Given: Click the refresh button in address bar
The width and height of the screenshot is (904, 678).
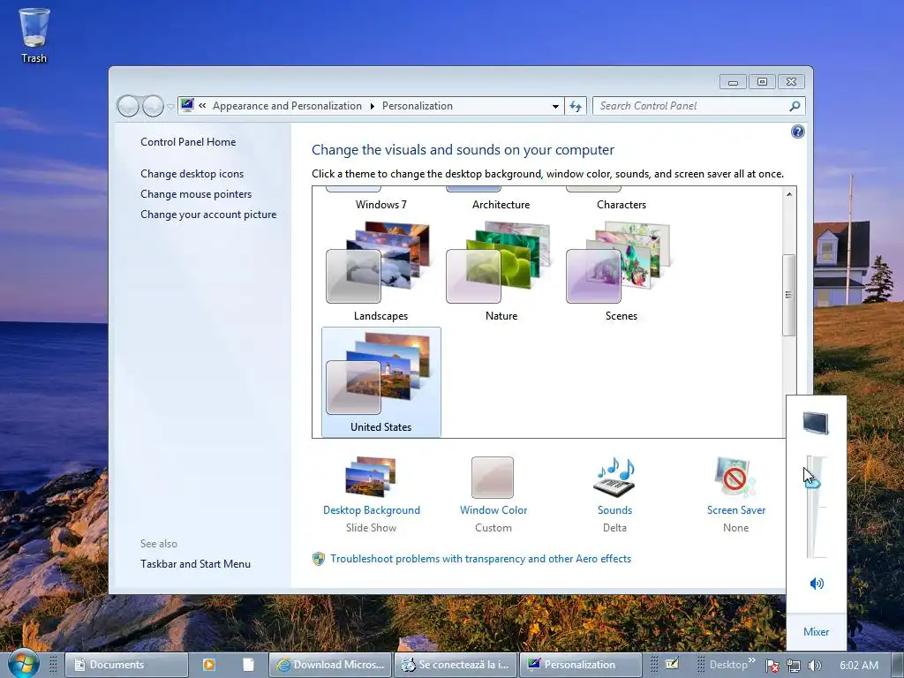Looking at the screenshot, I should (x=576, y=106).
